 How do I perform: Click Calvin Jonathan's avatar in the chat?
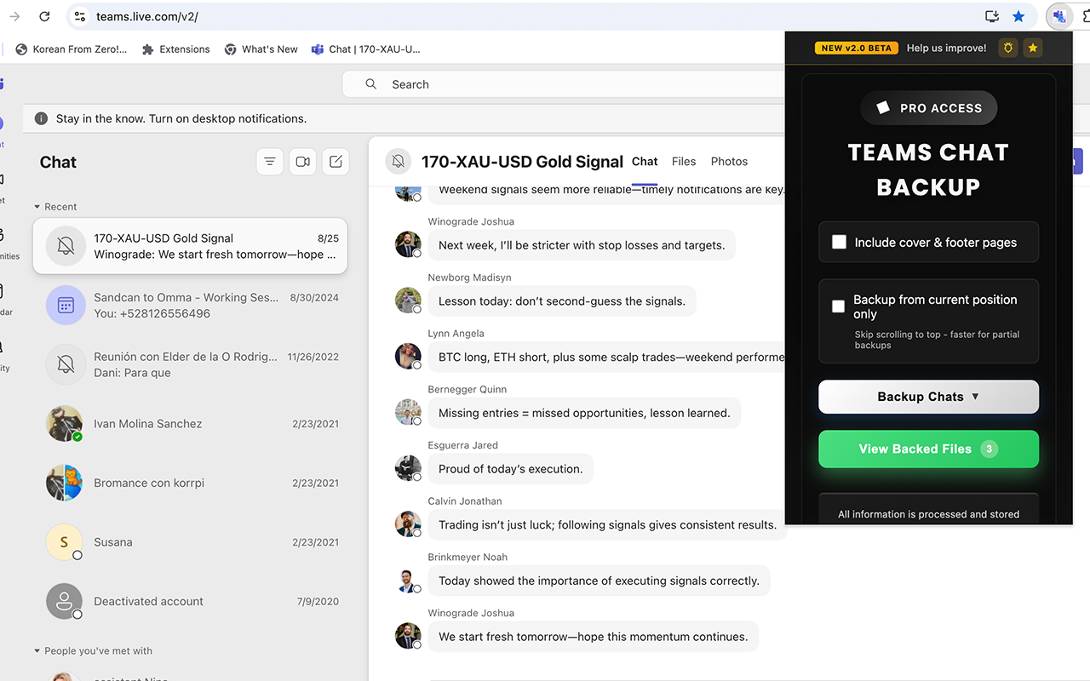pyautogui.click(x=408, y=524)
